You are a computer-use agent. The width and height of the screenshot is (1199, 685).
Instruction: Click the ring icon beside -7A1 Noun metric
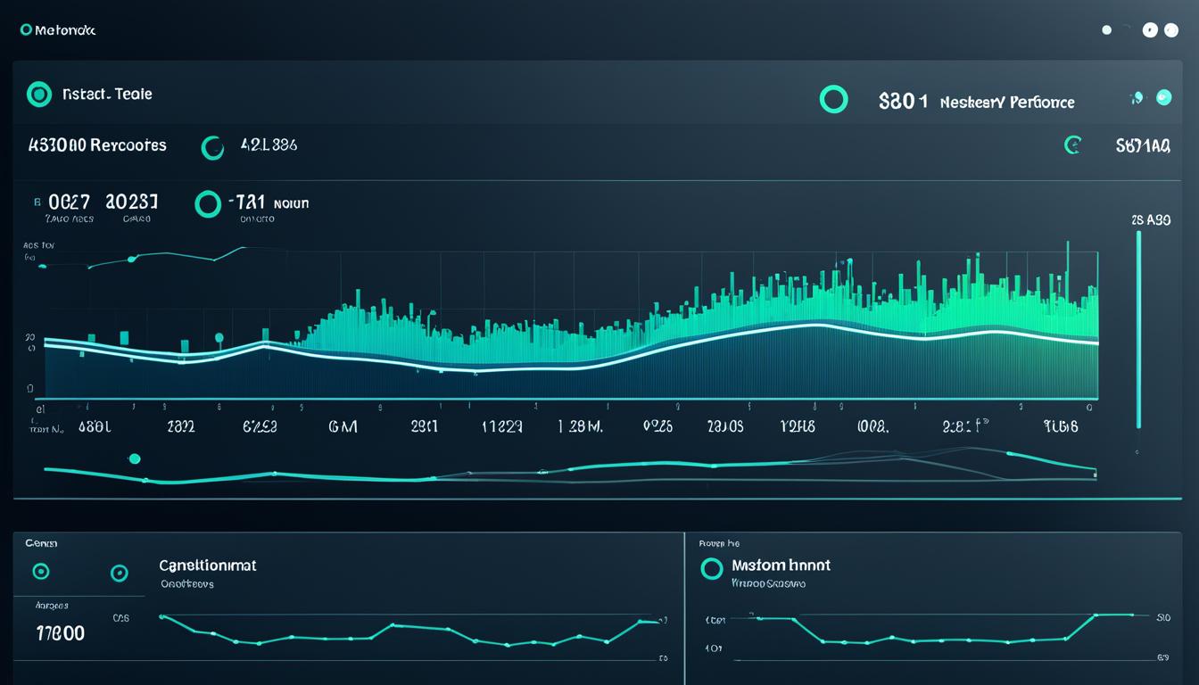pyautogui.click(x=208, y=204)
